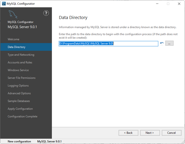
Task: Open the Sample Databases step
Action: [x=19, y=101]
